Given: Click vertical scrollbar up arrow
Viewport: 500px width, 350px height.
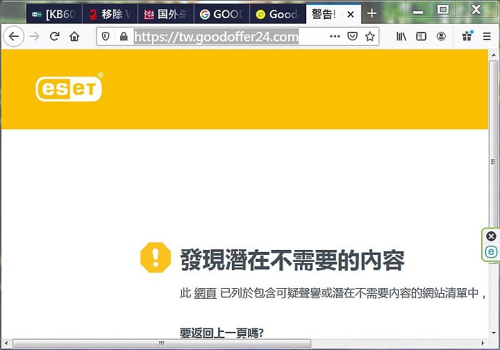Looking at the screenshot, I should (494, 55).
